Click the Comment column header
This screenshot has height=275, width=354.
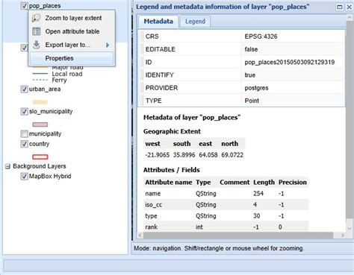235,183
